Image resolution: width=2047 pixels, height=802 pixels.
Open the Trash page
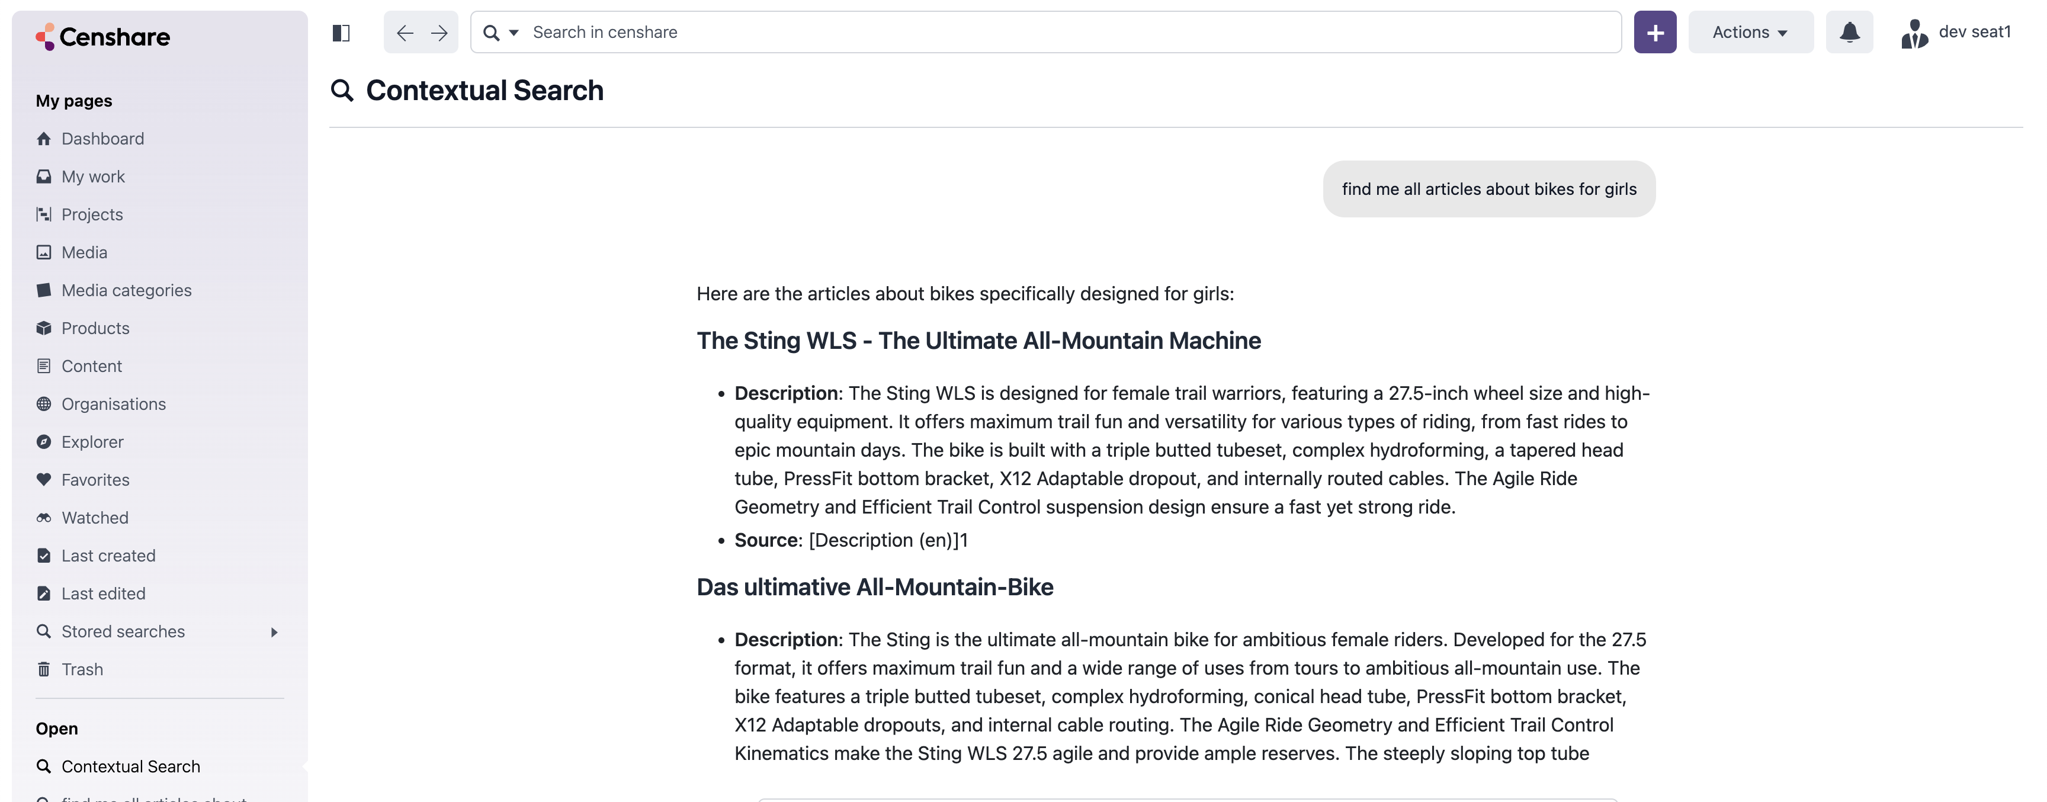tap(82, 669)
